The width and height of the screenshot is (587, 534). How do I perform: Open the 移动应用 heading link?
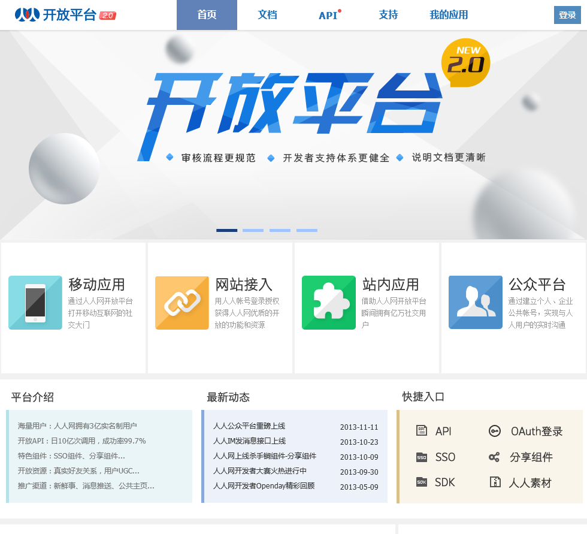[x=96, y=285]
